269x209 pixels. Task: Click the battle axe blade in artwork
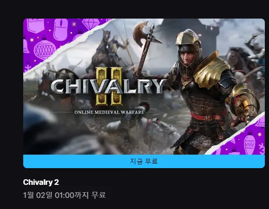tap(141, 34)
